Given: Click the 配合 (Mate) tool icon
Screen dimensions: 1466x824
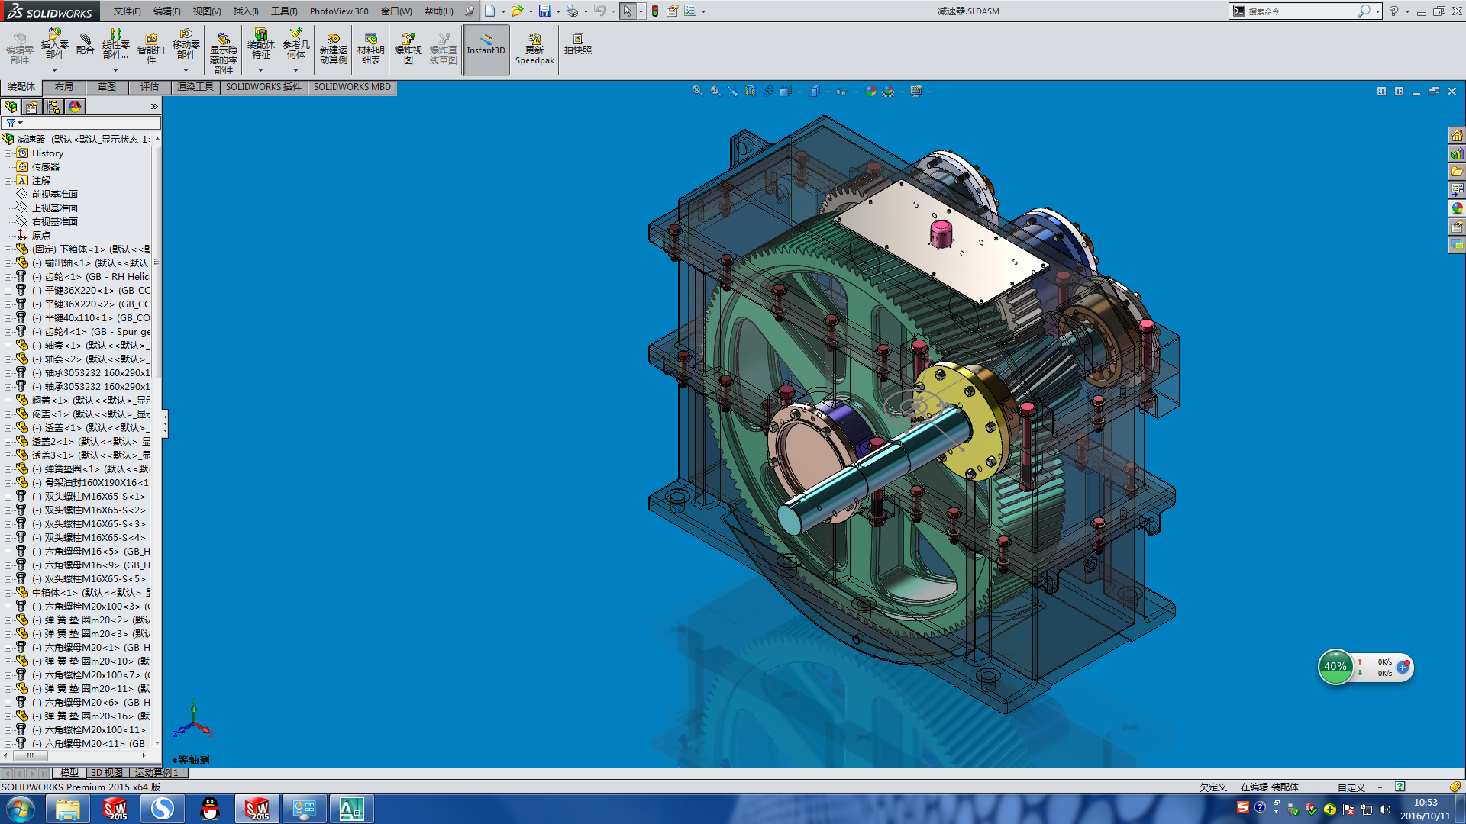Looking at the screenshot, I should (x=85, y=44).
